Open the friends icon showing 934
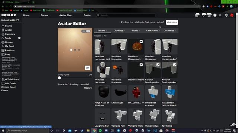This screenshot has width=238, height=133. (x=203, y=15)
